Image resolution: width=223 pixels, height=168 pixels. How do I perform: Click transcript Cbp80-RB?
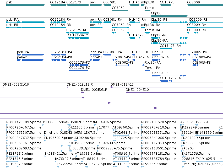click(x=159, y=19)
